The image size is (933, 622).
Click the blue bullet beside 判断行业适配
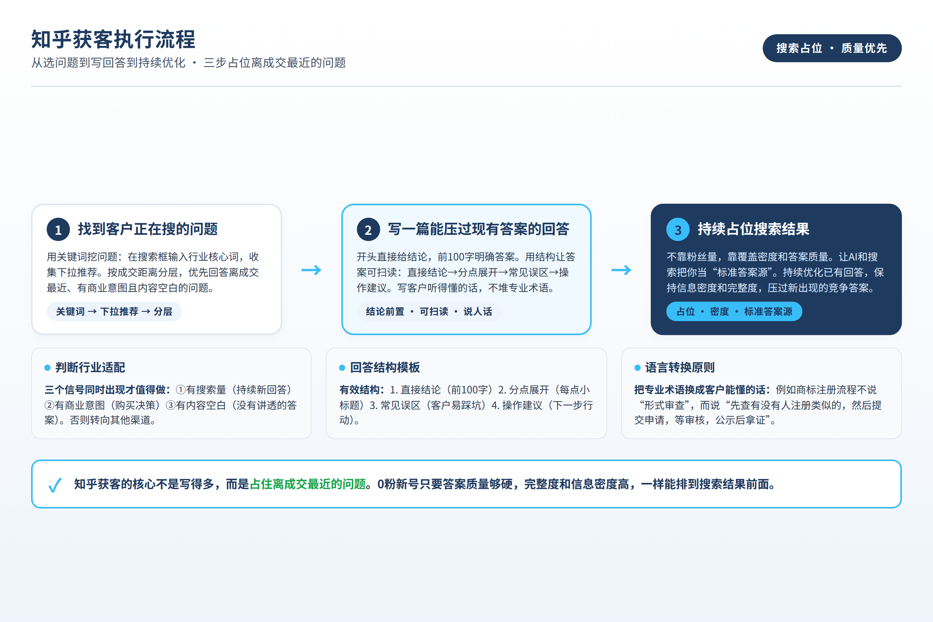pos(47,368)
